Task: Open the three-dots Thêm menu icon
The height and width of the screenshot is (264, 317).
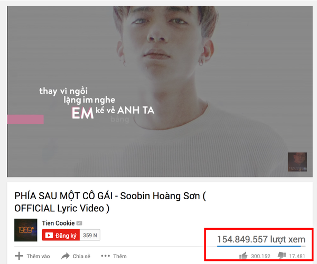Action: tap(105, 256)
